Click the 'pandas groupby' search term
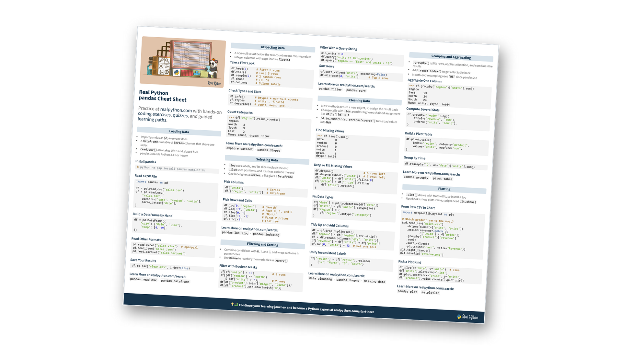622x350 pixels. pos(416,178)
